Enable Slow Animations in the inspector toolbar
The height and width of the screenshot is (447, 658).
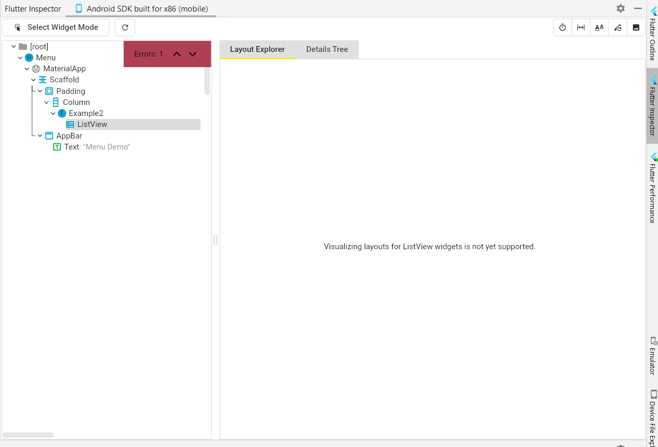(x=562, y=27)
